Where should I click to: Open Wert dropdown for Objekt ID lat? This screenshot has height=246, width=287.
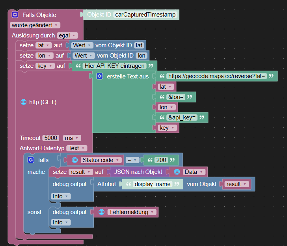(82, 45)
